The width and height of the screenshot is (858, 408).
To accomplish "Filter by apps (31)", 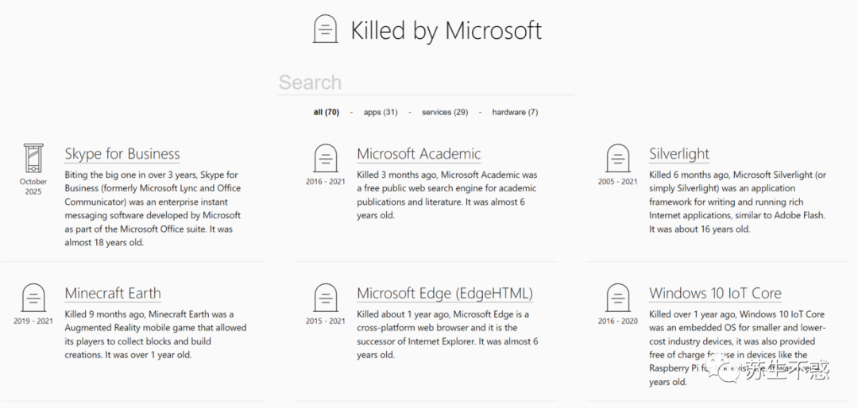I will [x=381, y=112].
